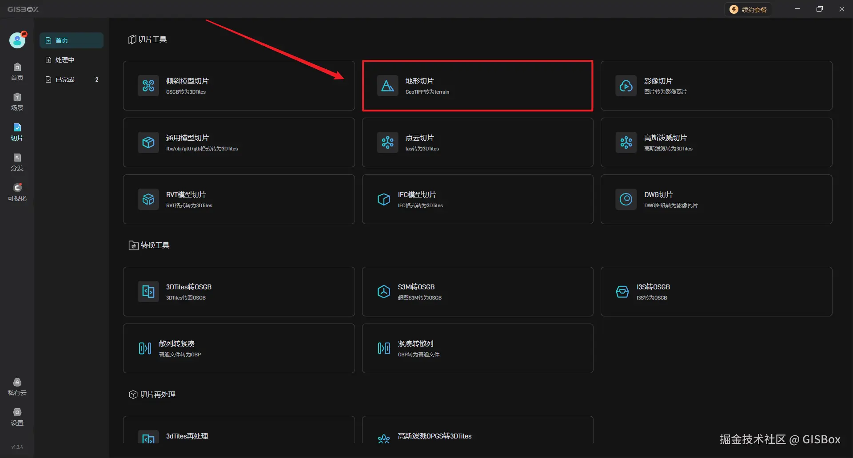Click the v1.3.4 version label
Screen dimensions: 853x458
pos(17,447)
